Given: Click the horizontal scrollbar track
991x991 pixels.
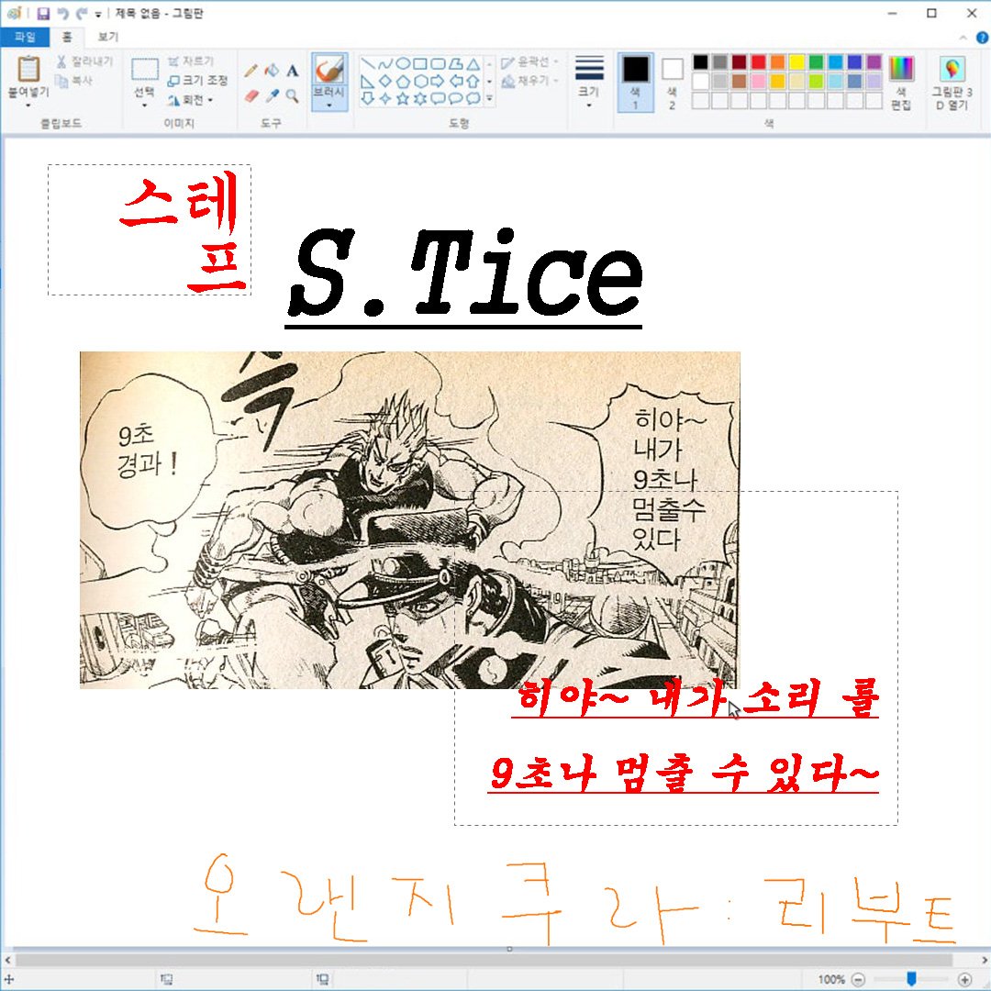Looking at the screenshot, I should [x=484, y=961].
